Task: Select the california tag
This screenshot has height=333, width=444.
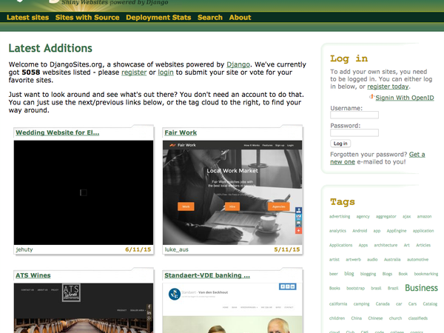Action: point(338,304)
